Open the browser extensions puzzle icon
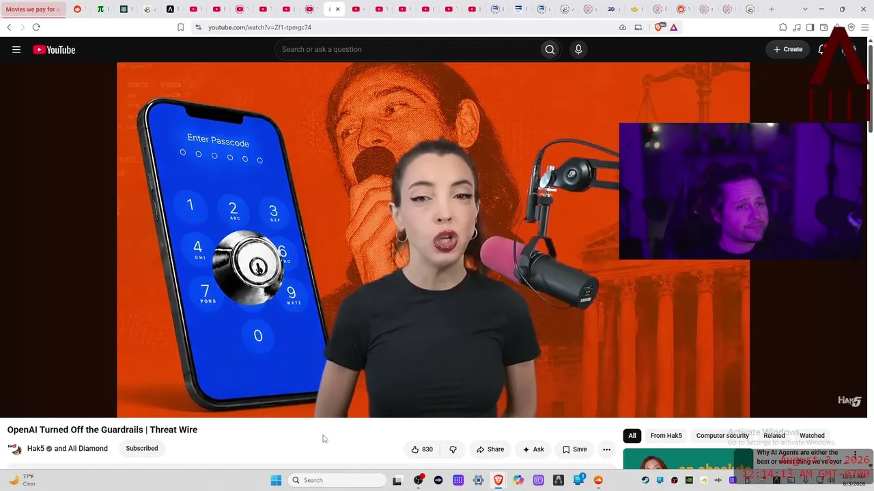Screen dimensions: 874x491 (783, 27)
